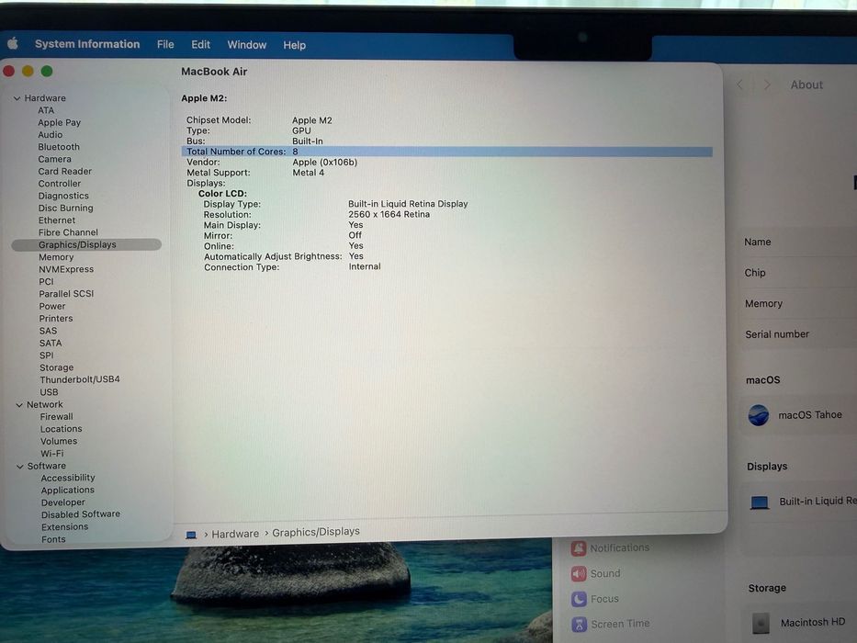The width and height of the screenshot is (857, 643).
Task: Click the Macintosh HD drive icon
Action: pyautogui.click(x=761, y=623)
